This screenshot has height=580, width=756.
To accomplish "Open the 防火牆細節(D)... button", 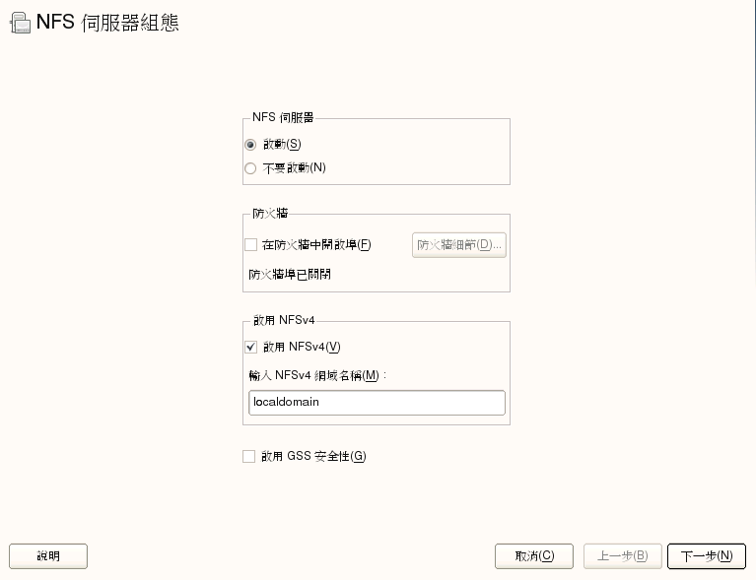I will [458, 245].
